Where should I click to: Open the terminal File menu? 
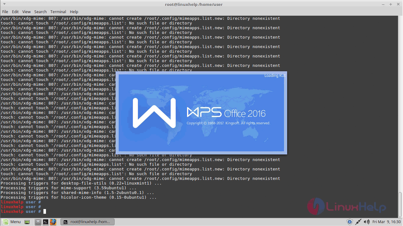pos(5,12)
